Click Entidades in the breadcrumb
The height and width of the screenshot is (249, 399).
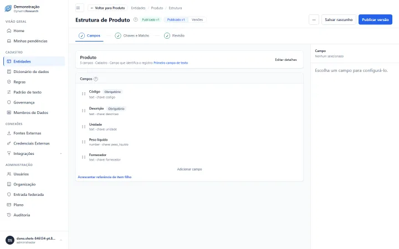click(138, 8)
